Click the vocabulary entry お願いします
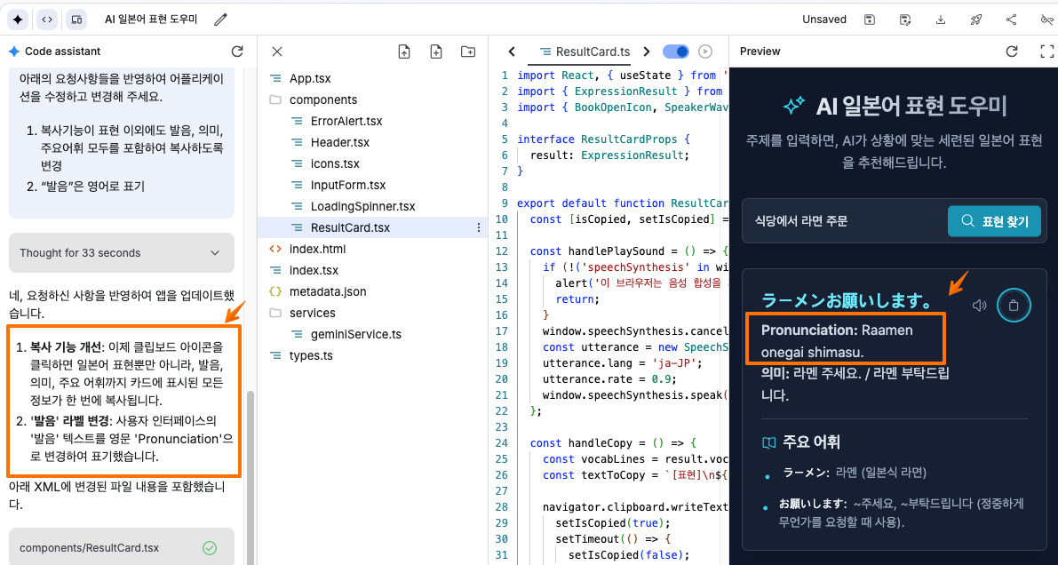Screen dimensions: 1058x565 [x=812, y=504]
